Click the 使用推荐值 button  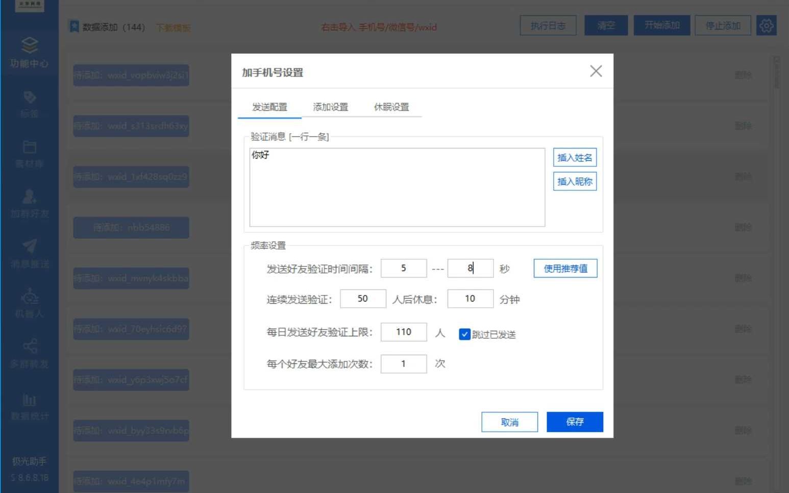coord(565,268)
